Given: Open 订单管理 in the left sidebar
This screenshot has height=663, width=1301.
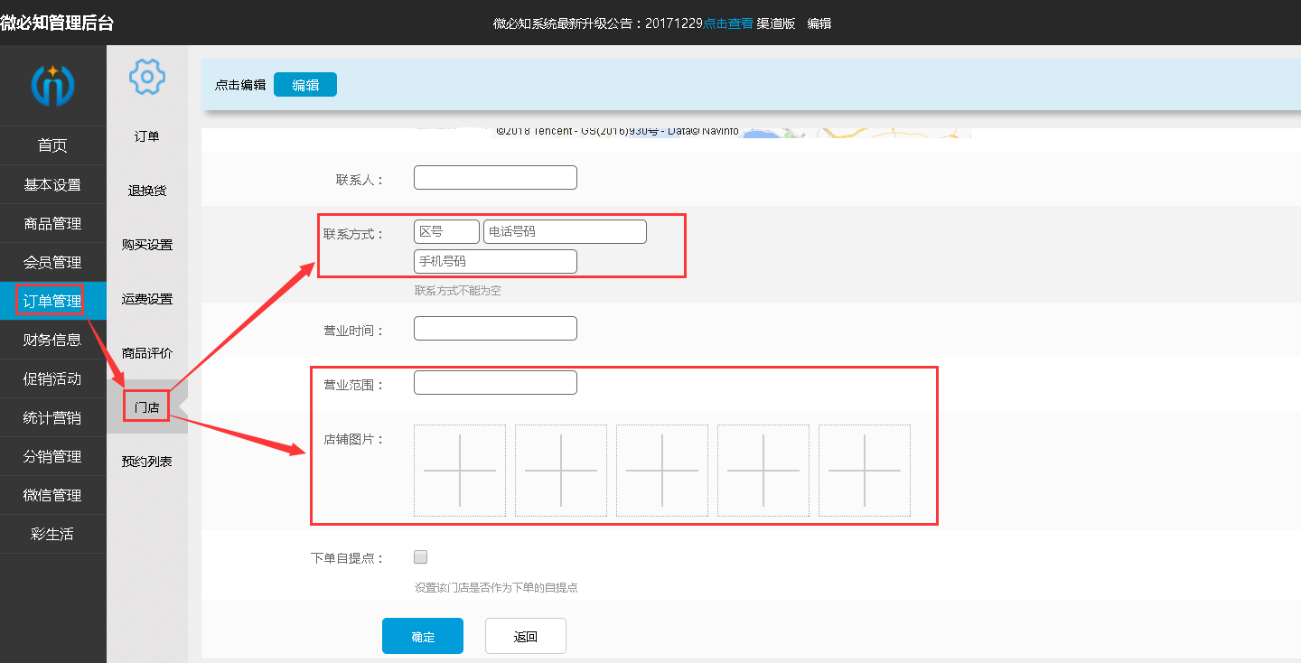Looking at the screenshot, I should coord(52,301).
